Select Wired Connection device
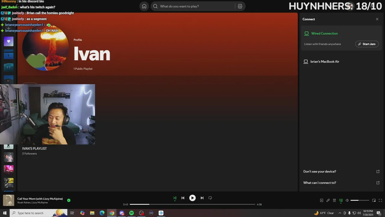 [325, 33]
